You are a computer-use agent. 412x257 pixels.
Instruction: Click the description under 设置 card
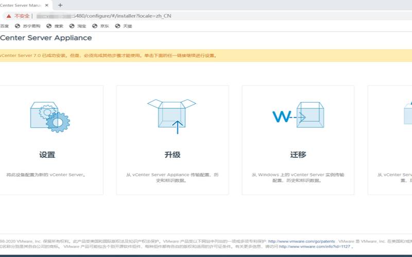(46, 175)
